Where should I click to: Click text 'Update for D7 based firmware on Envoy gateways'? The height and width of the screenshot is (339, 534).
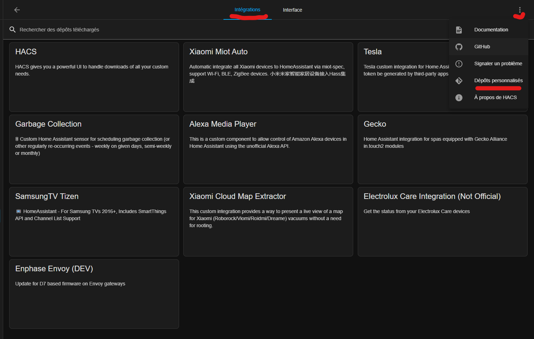(70, 284)
